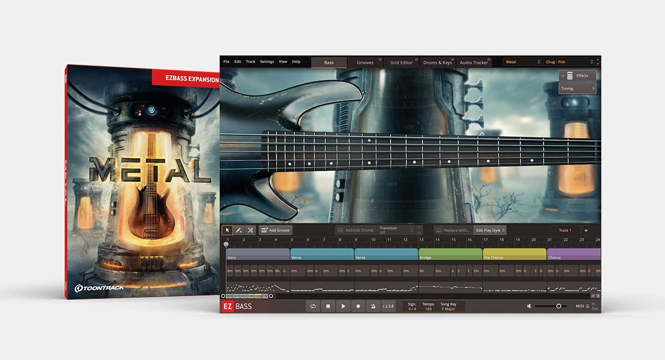
Task: Detach Audio Tracker with pop-out icon
Action: pyautogui.click(x=488, y=59)
